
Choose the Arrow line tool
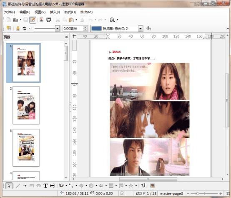[25, 186]
